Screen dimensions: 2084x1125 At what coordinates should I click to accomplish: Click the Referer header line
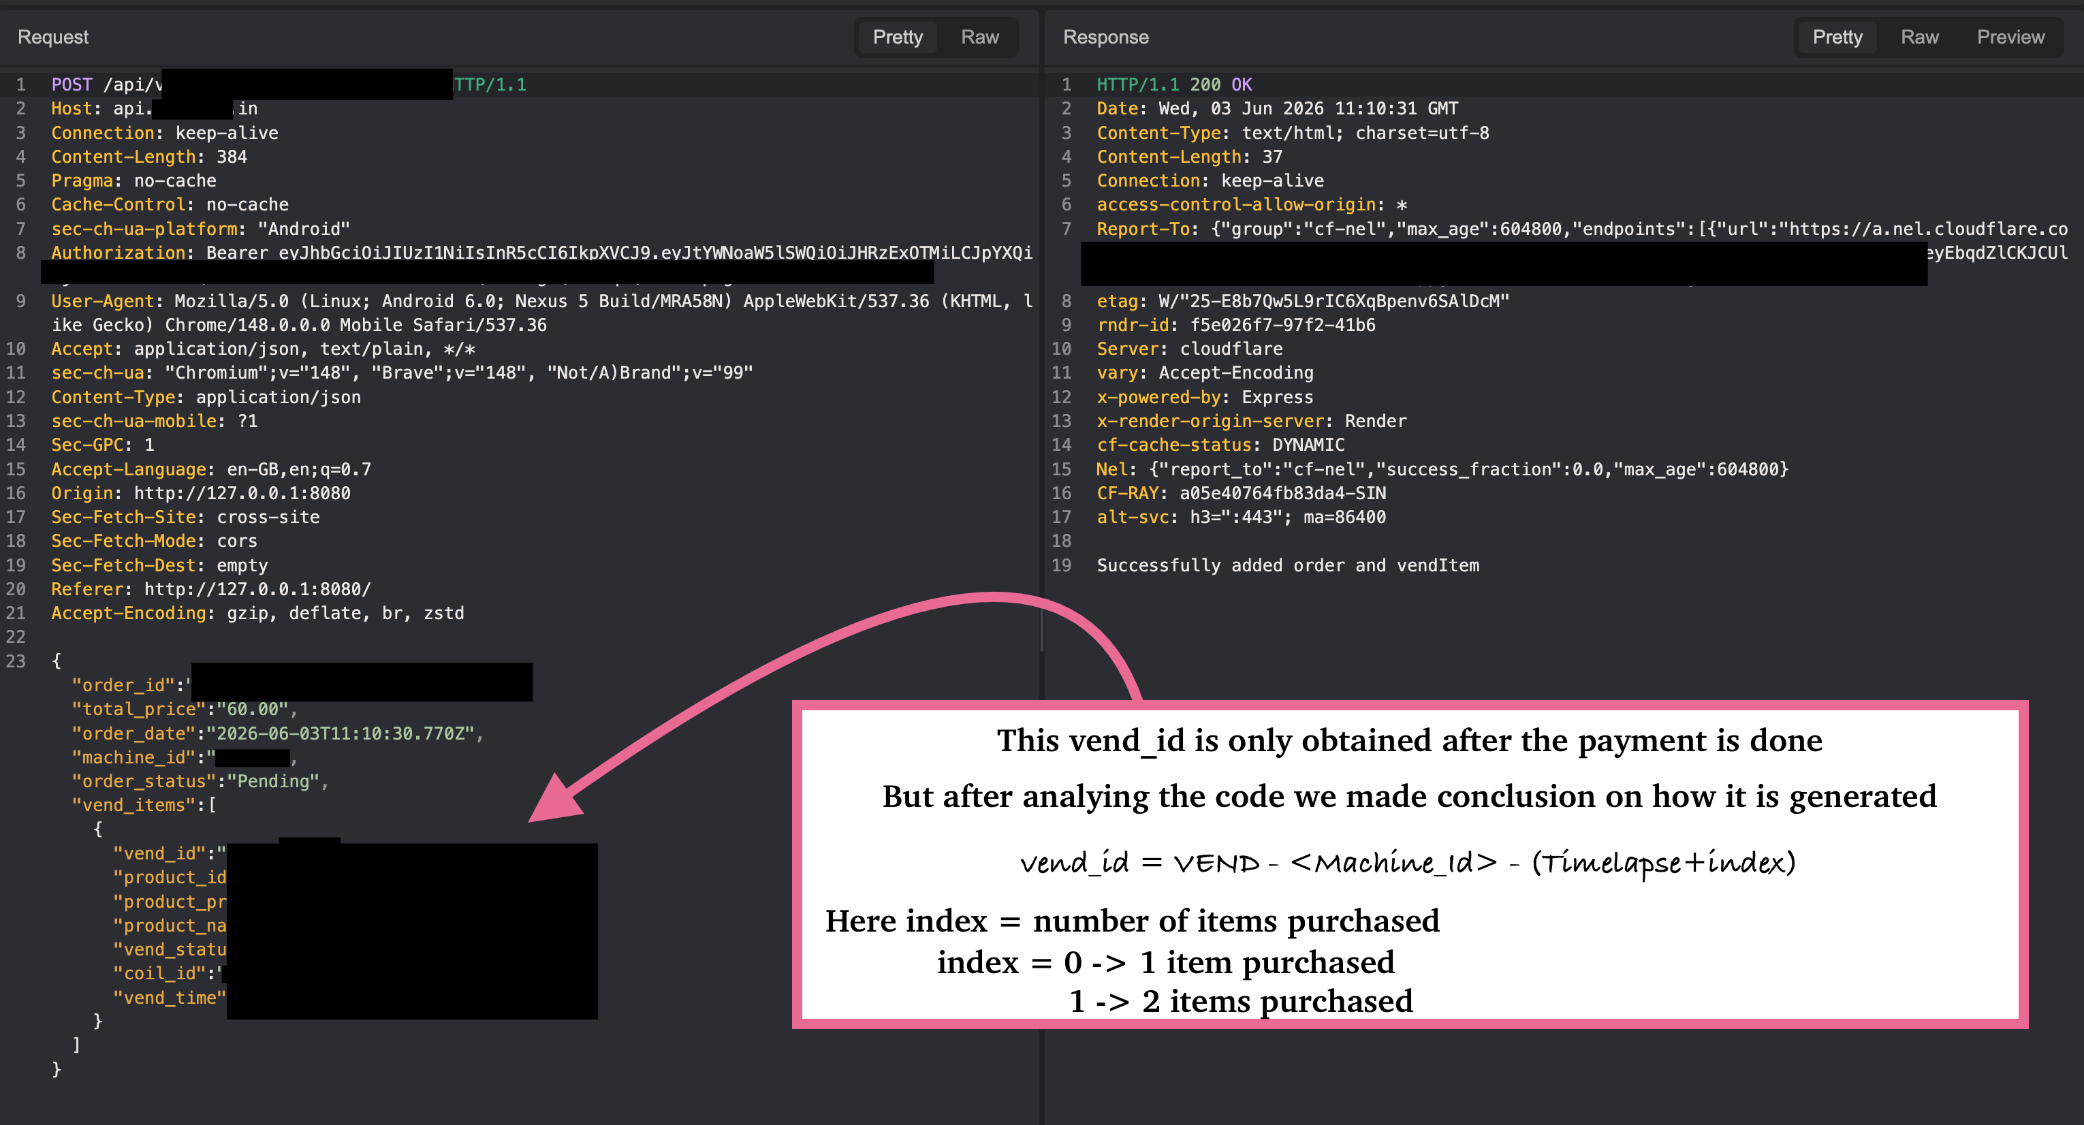pyautogui.click(x=211, y=589)
